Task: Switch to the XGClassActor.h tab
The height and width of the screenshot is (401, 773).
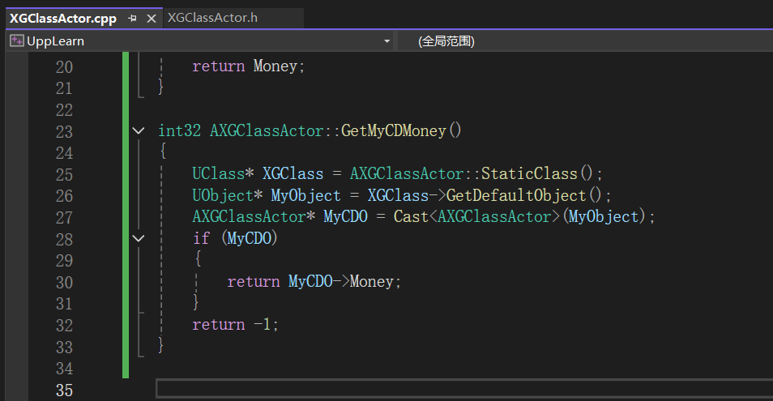Action: click(212, 18)
